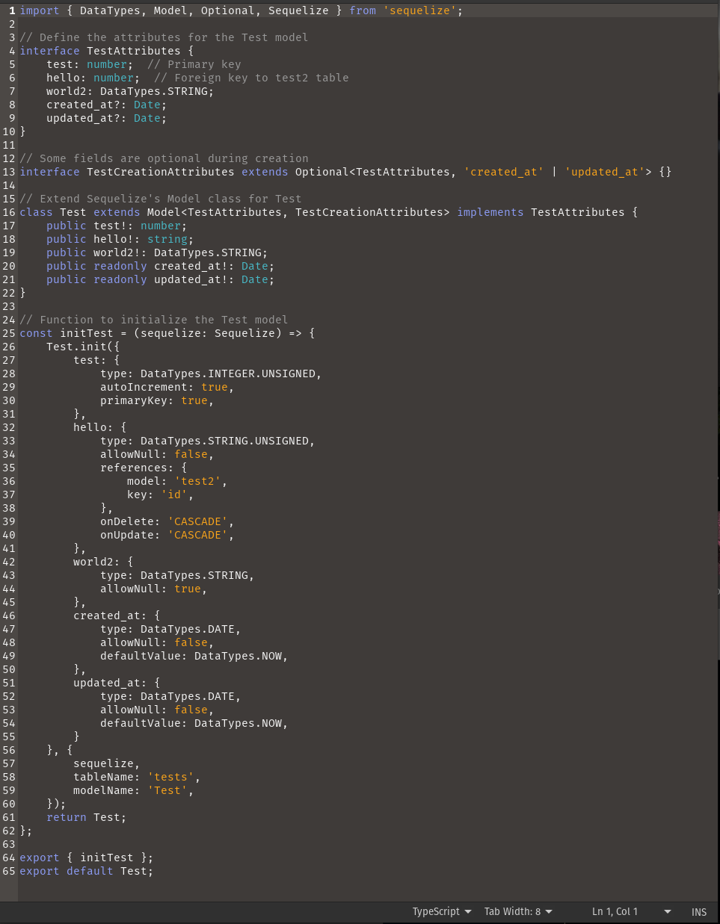This screenshot has width=720, height=924.
Task: Click the "// Foreign key to test2 table" comment
Action: click(251, 78)
